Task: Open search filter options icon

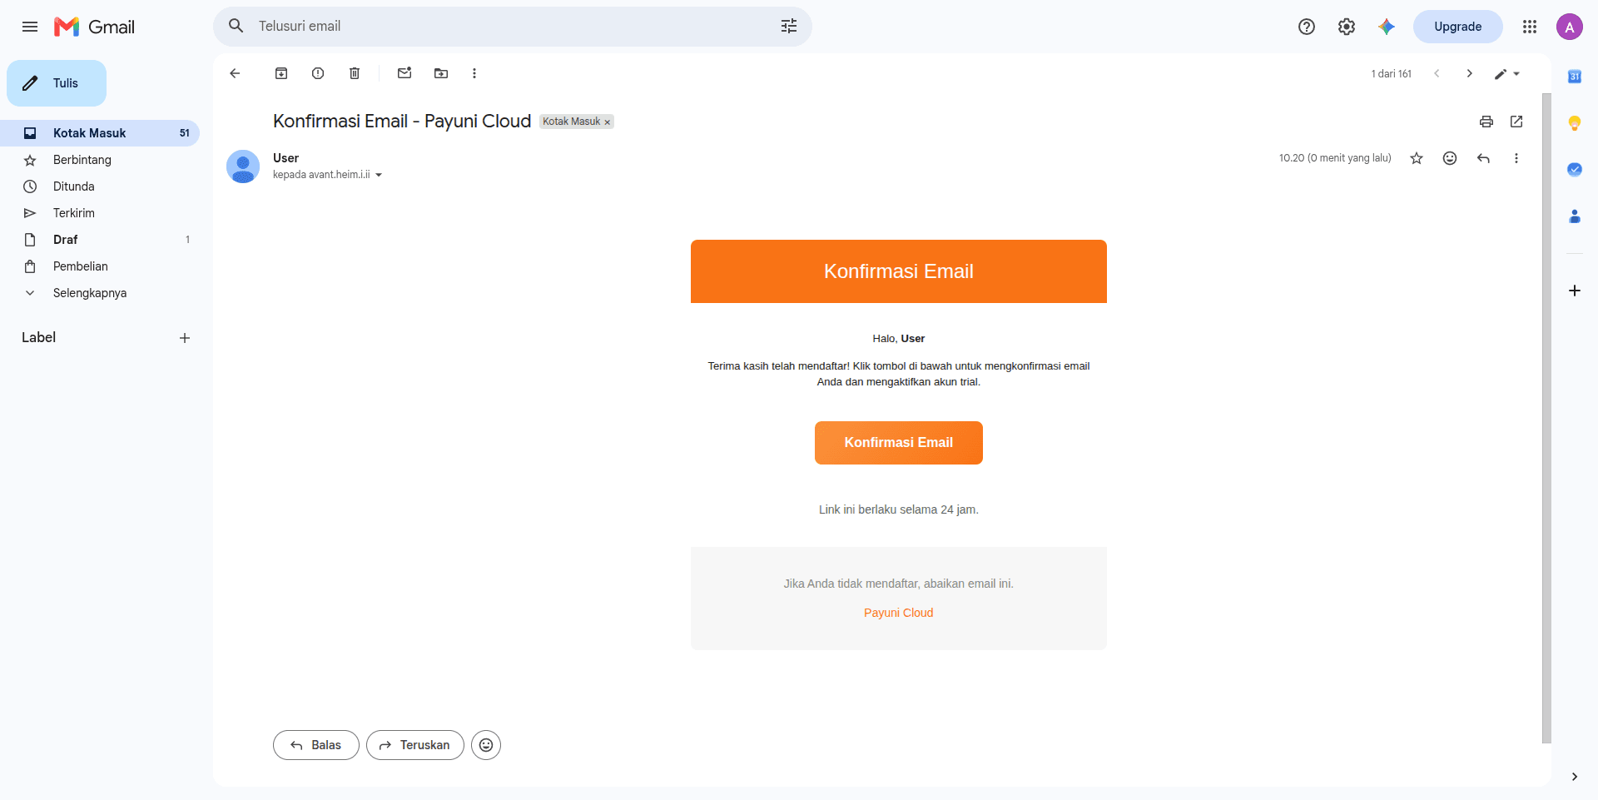Action: click(x=789, y=26)
